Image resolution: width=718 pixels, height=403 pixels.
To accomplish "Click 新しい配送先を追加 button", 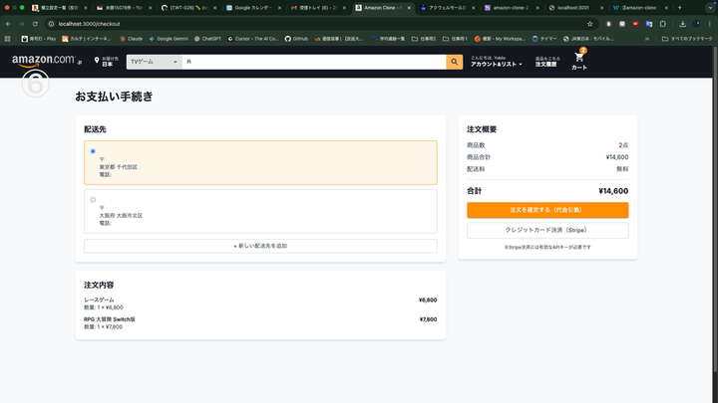I will coord(260,246).
